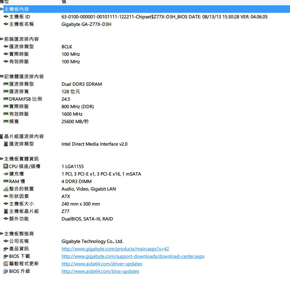Open the aida64.com driver-updates link
Screen dimensions: 290x281
click(102, 264)
